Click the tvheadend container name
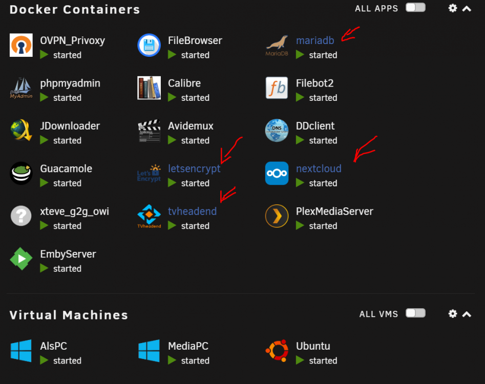This screenshot has height=384, width=485. (x=192, y=211)
